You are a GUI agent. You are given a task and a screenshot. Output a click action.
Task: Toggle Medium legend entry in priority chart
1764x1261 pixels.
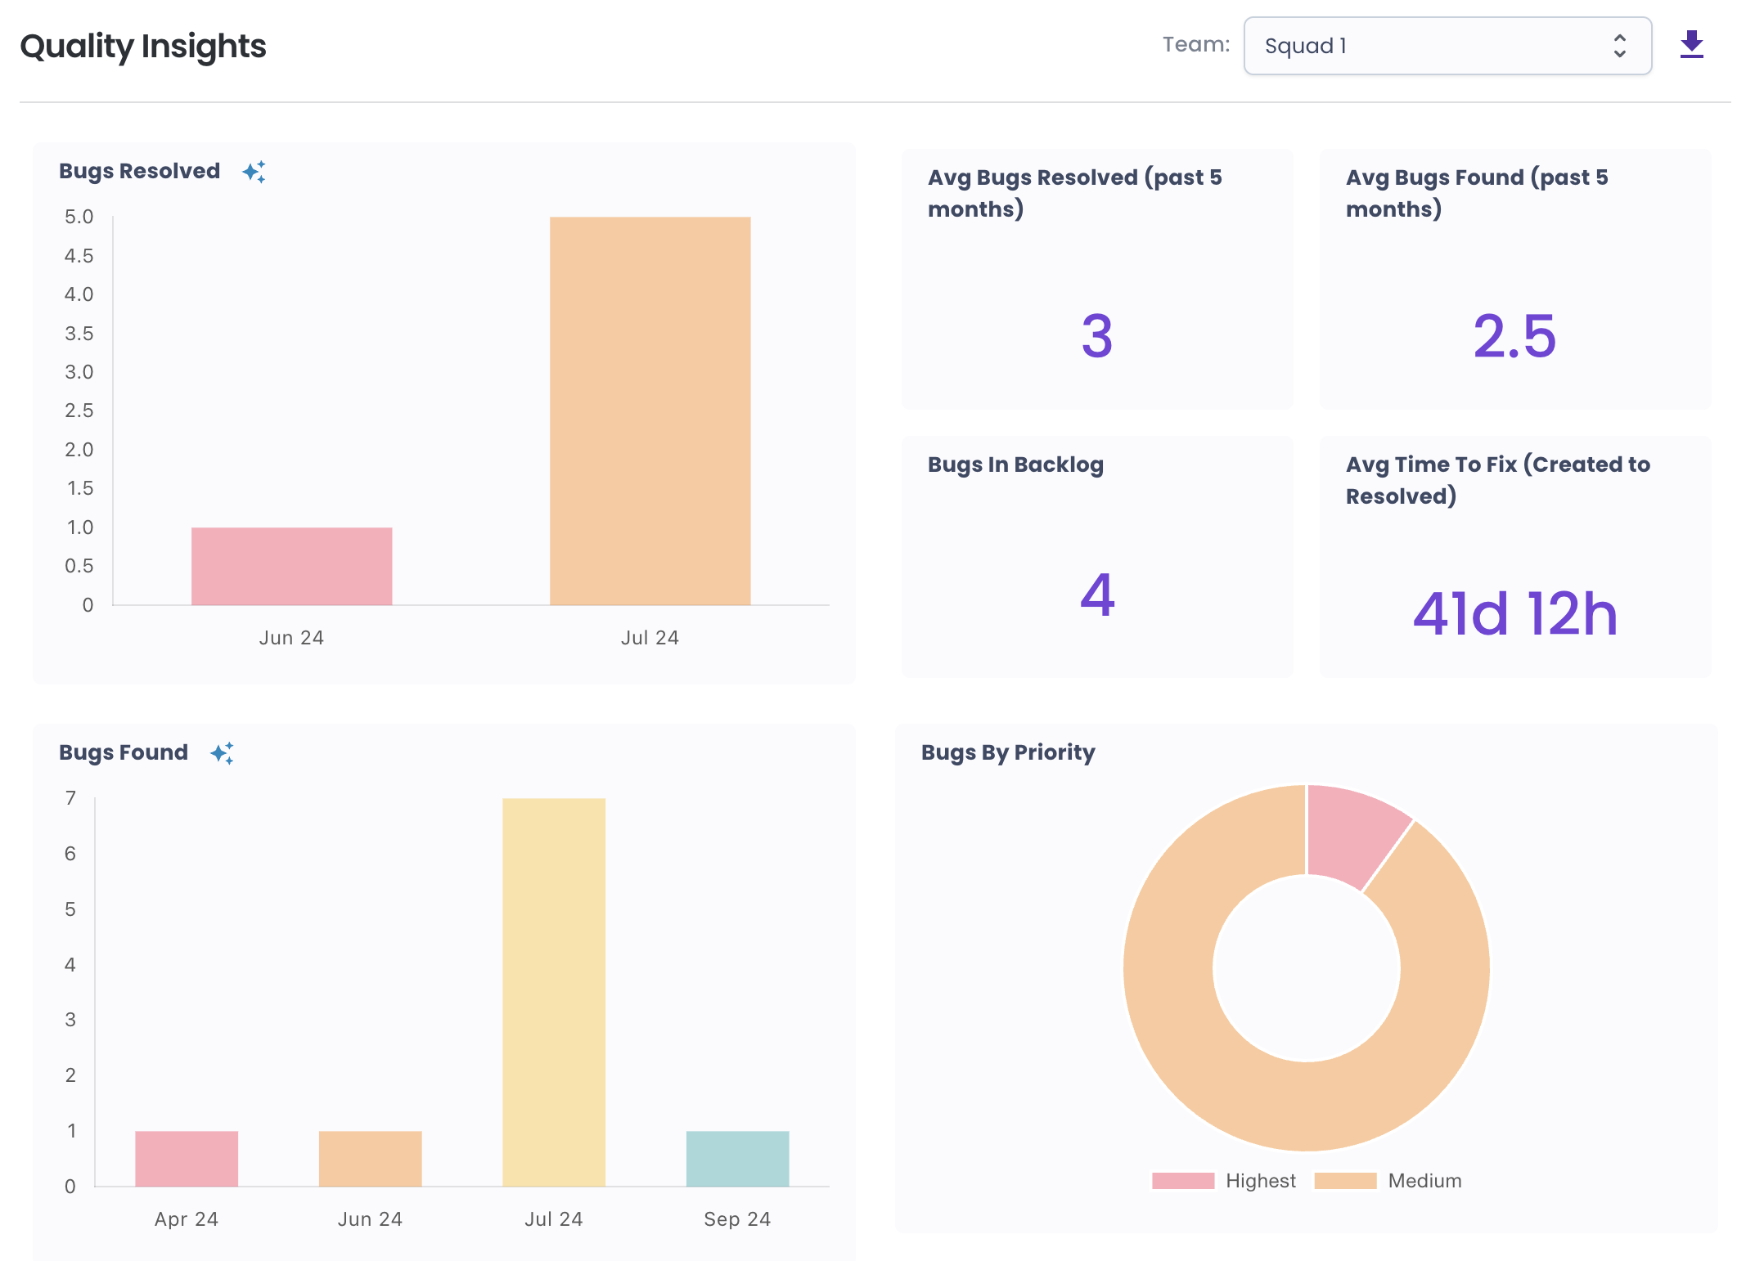coord(1424,1181)
